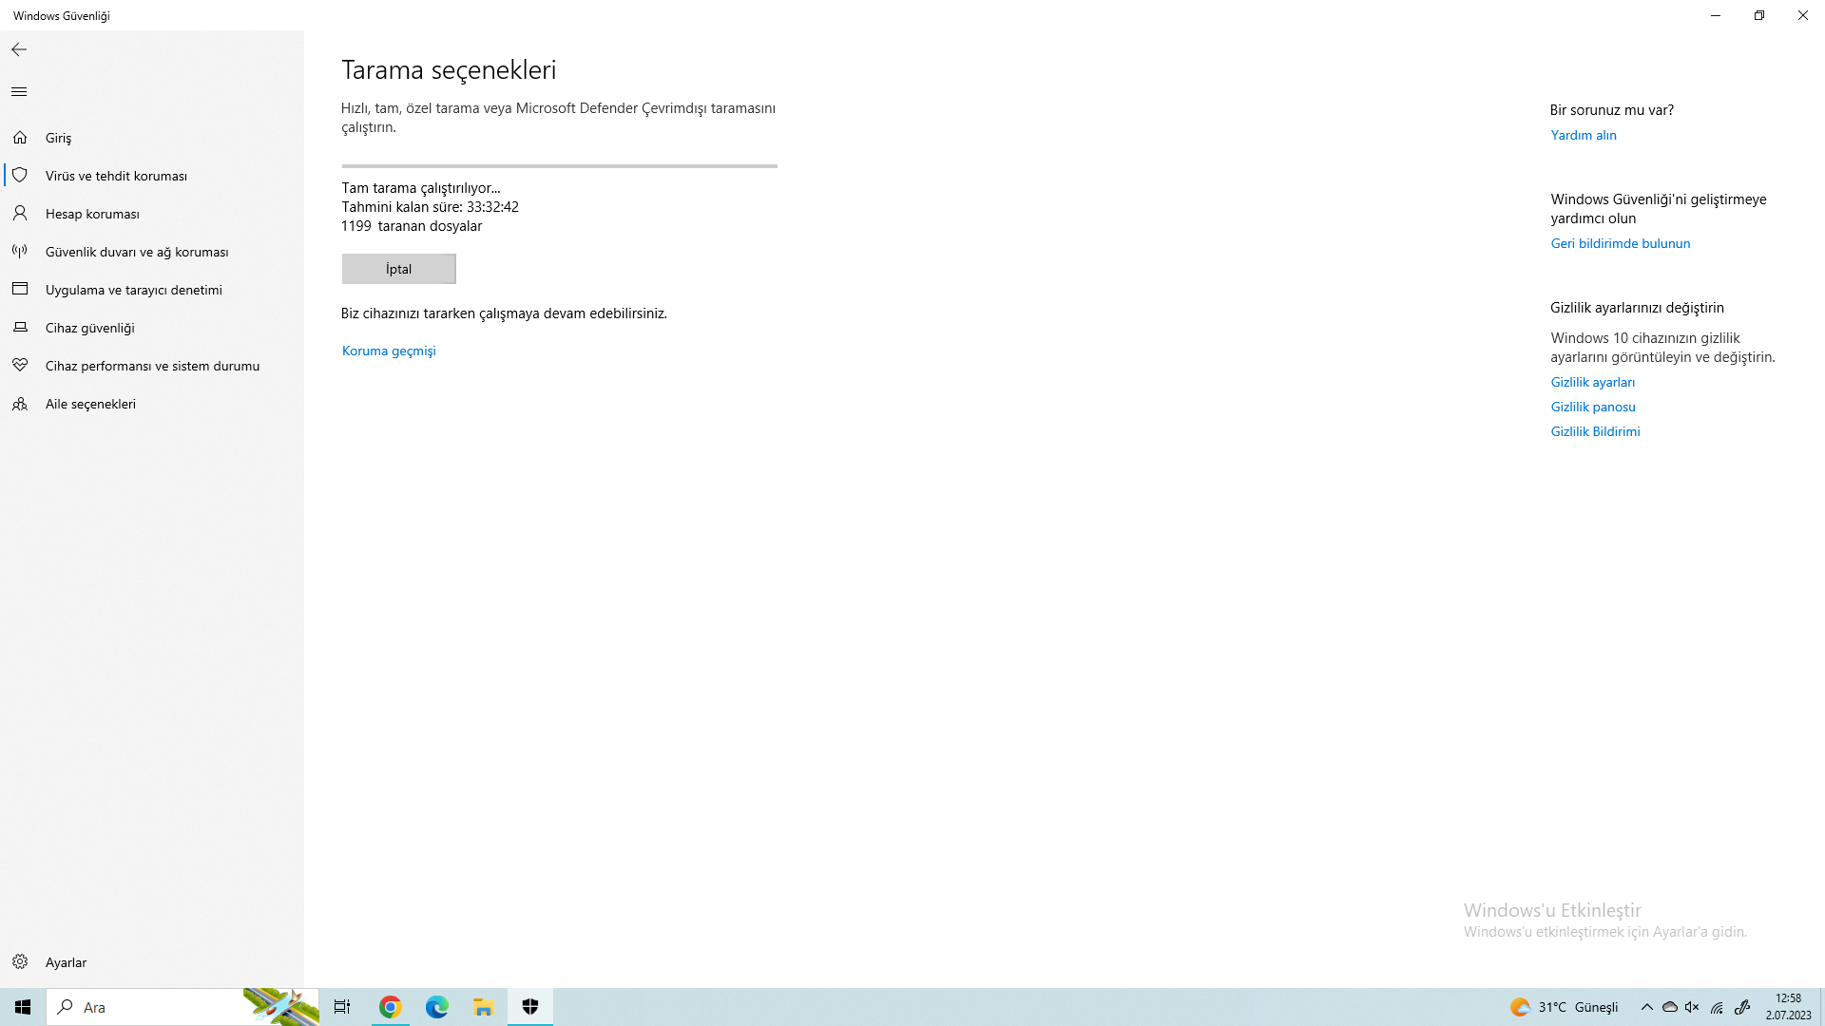Toggle the hamburger navigation menu
Viewport: 1825px width, 1026px height.
[x=19, y=92]
